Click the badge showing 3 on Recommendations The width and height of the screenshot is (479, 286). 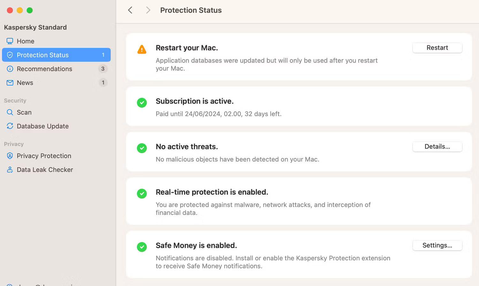103,69
